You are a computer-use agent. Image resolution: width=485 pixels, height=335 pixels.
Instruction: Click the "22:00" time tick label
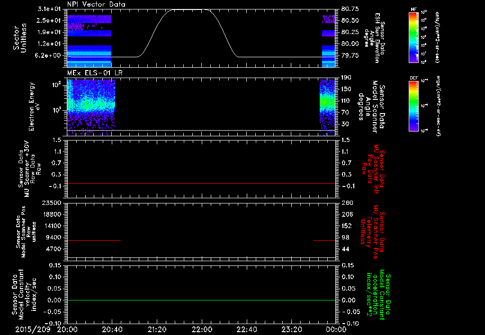coord(202,330)
